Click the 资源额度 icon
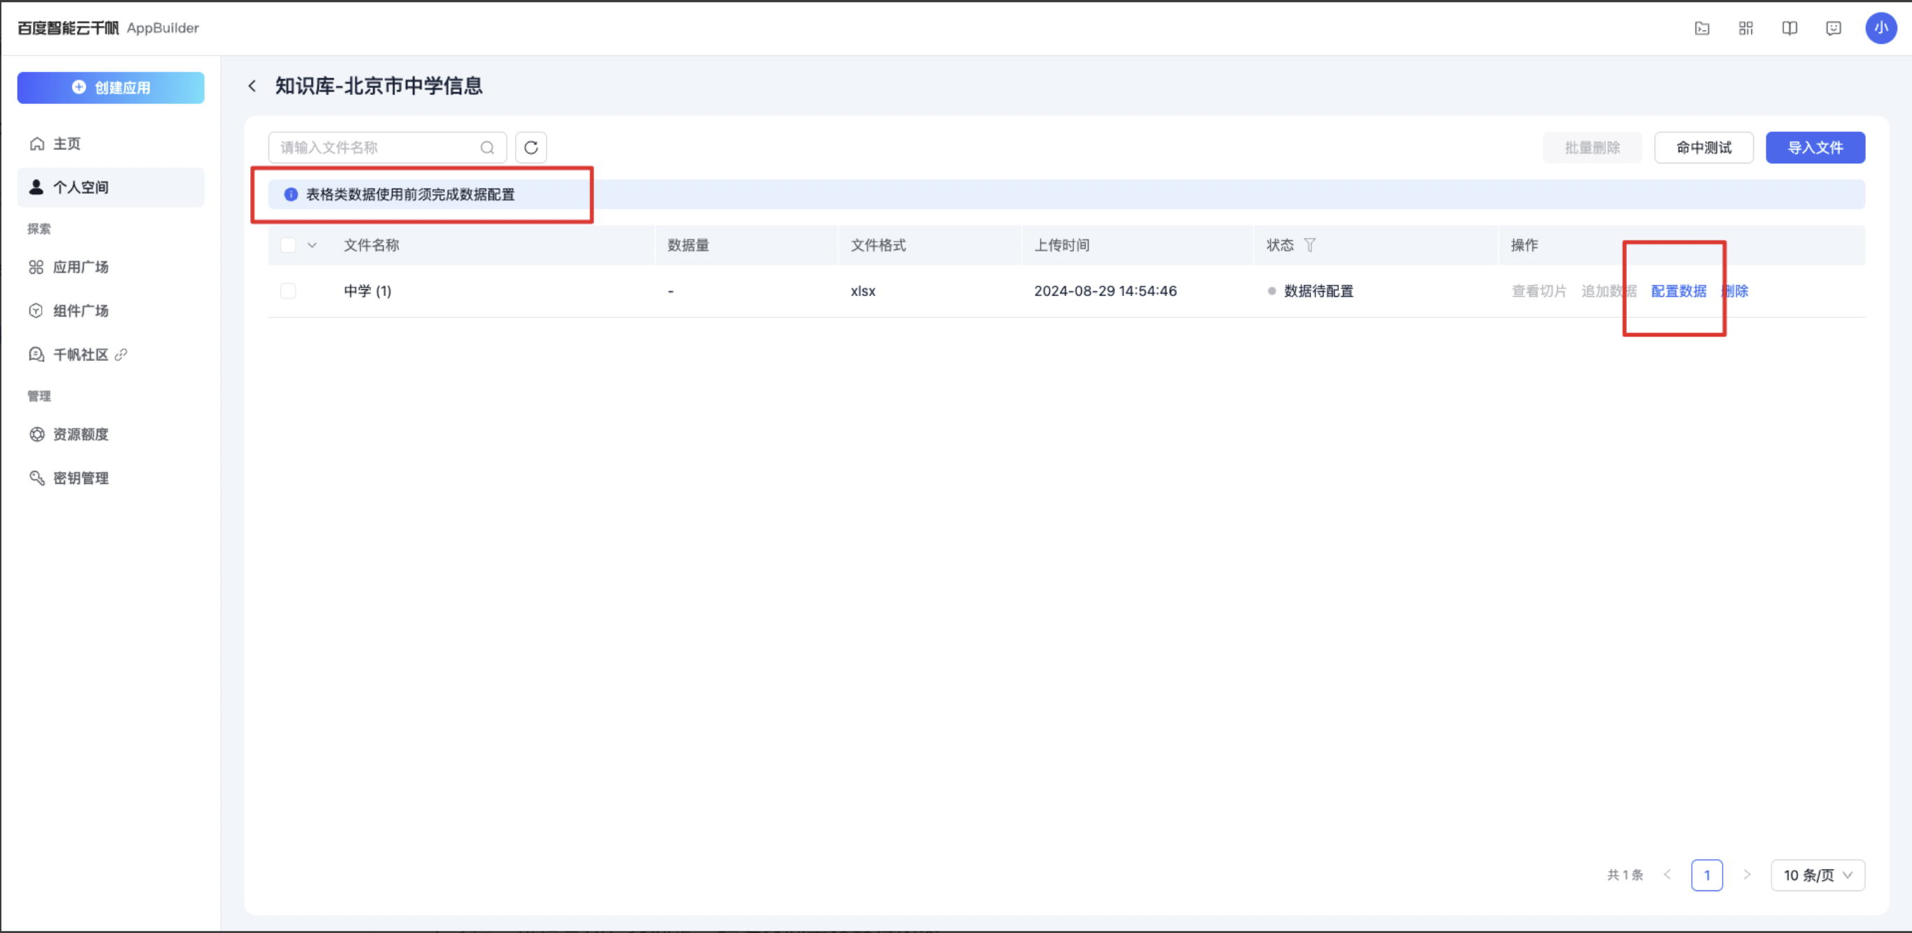The image size is (1912, 933). coord(36,434)
